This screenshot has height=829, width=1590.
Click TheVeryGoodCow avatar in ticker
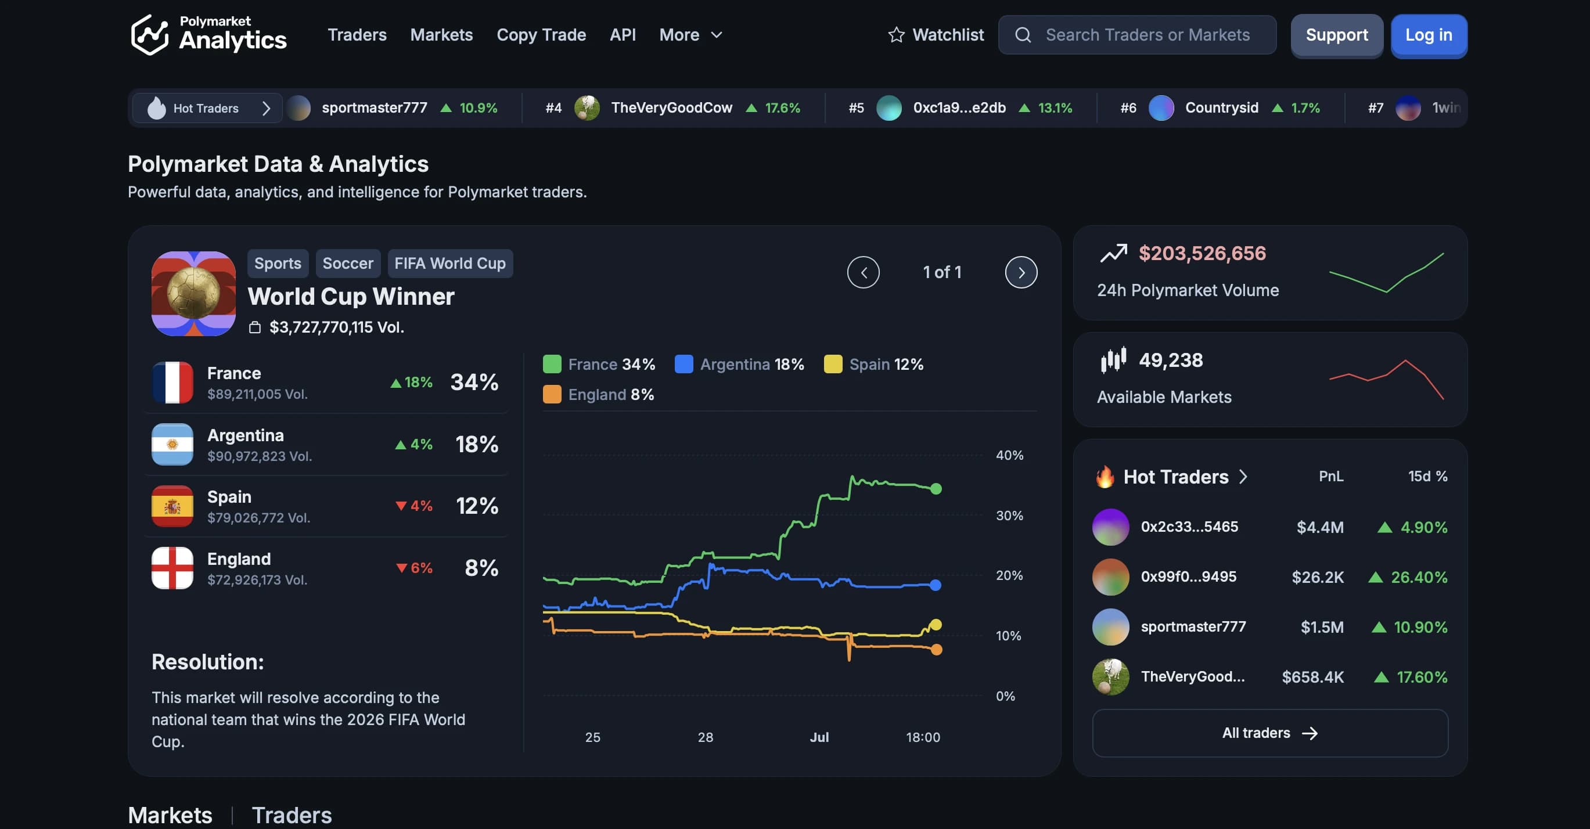pos(587,107)
